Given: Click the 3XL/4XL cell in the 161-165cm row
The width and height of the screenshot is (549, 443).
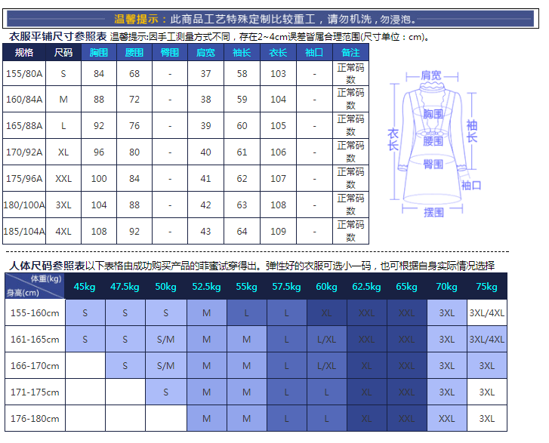Looking at the screenshot, I should point(487,339).
